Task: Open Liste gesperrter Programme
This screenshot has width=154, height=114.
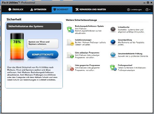Action: 87,65
